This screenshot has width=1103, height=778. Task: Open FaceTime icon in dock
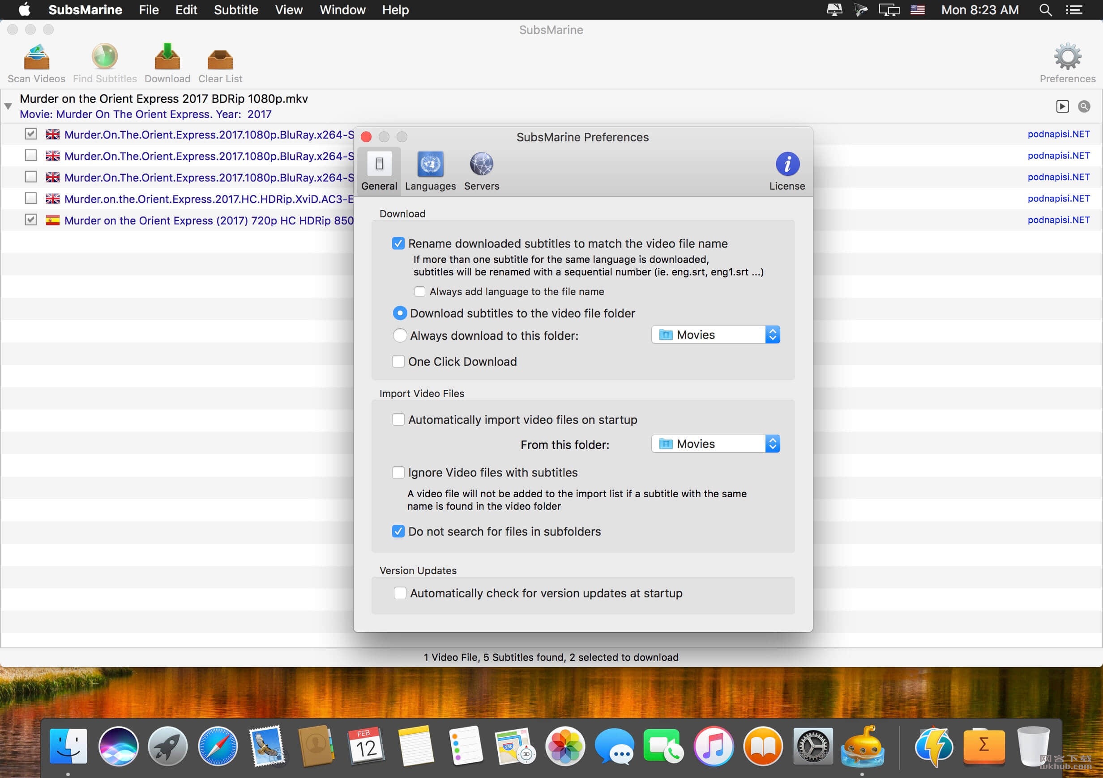[664, 746]
